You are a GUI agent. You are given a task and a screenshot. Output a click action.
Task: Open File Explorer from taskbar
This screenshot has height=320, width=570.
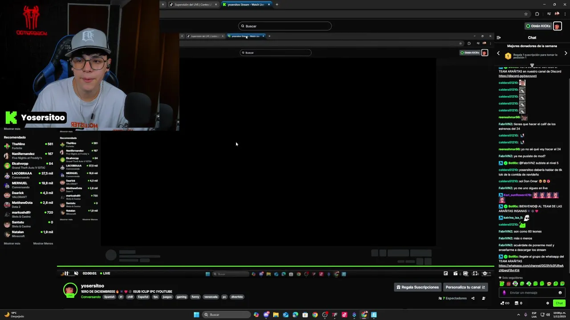[276, 315]
